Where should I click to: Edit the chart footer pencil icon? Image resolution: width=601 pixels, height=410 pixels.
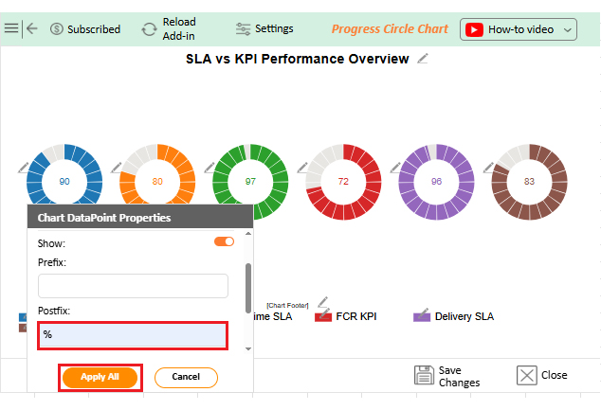pyautogui.click(x=322, y=303)
